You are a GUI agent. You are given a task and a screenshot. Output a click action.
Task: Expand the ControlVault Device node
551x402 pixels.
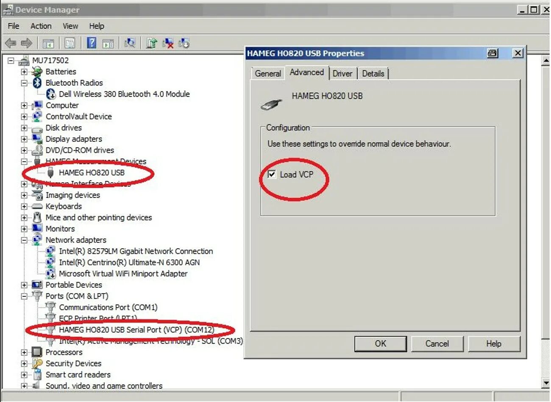[24, 116]
